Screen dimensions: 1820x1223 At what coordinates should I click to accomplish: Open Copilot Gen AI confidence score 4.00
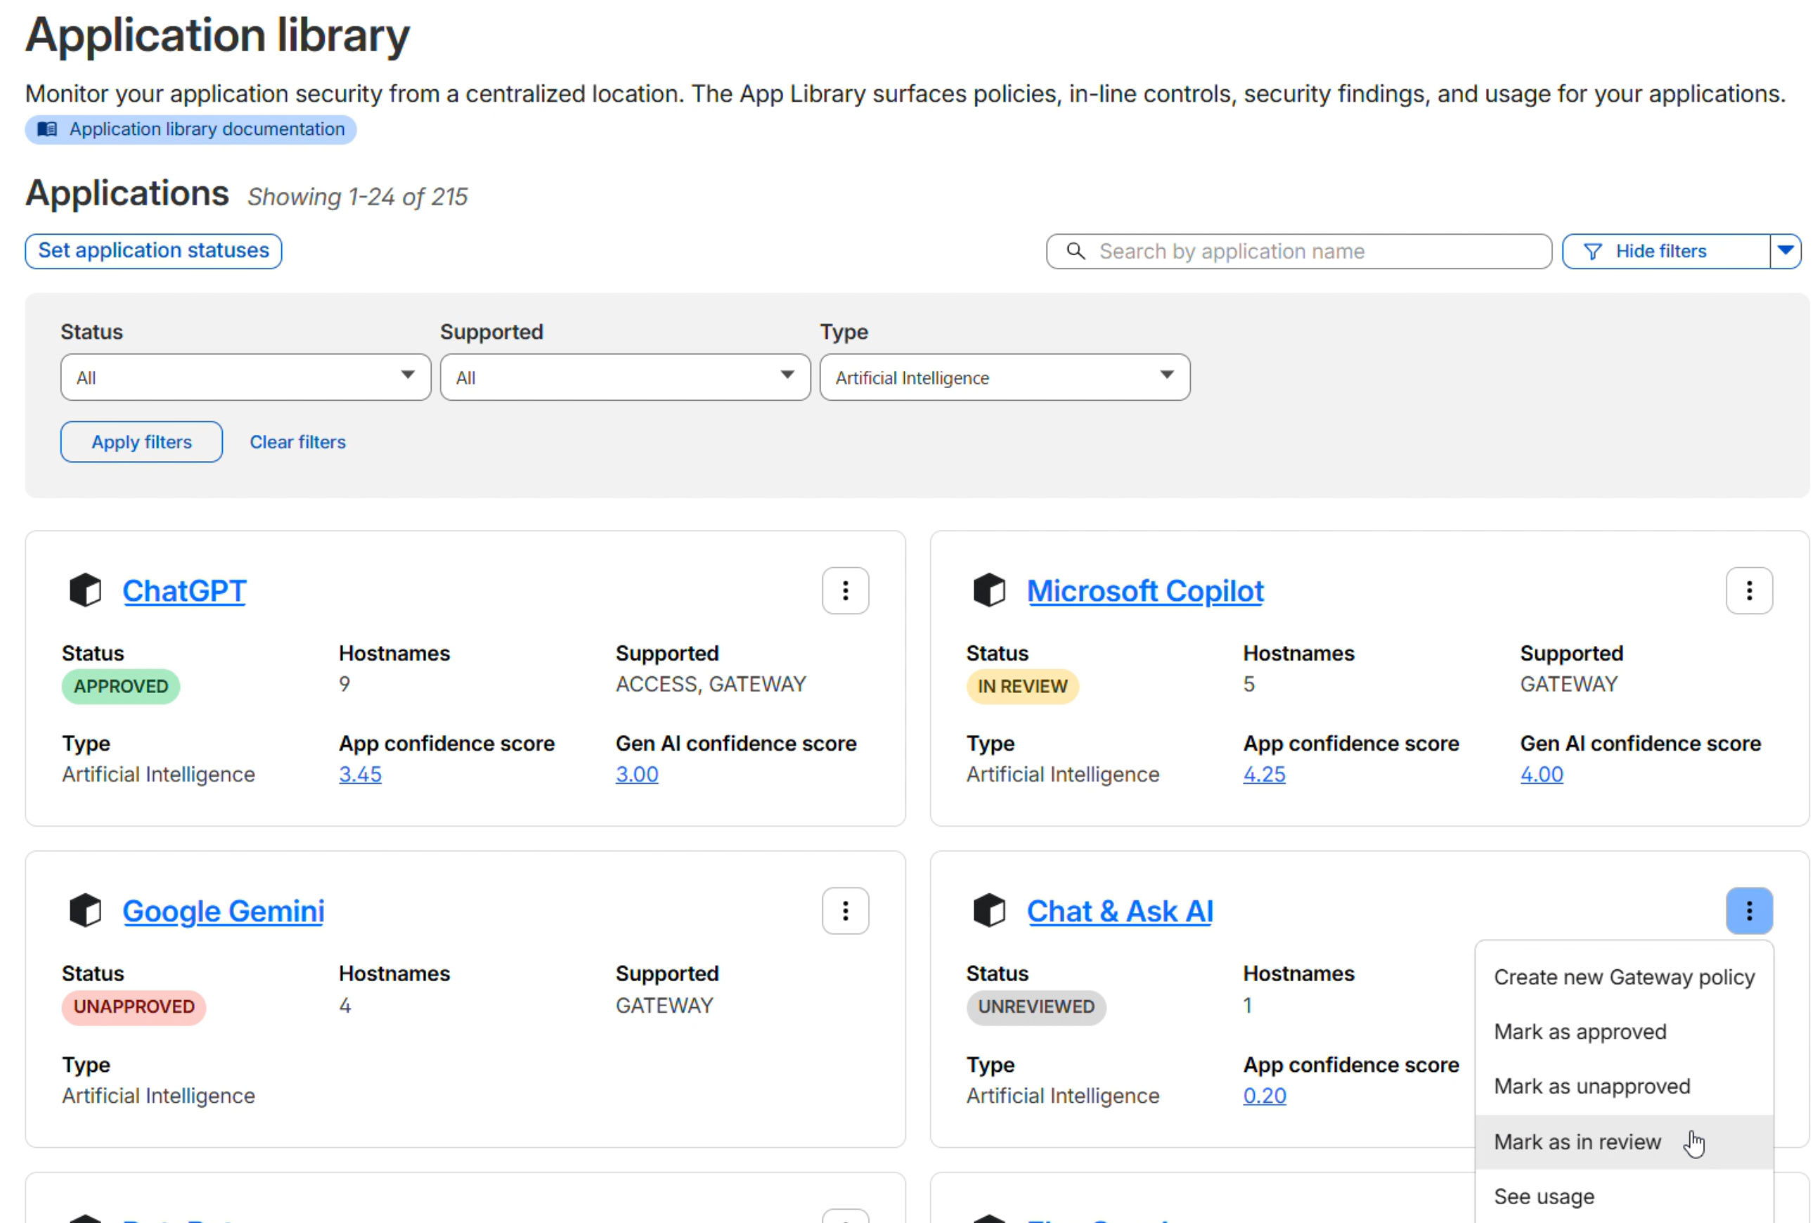(1541, 775)
